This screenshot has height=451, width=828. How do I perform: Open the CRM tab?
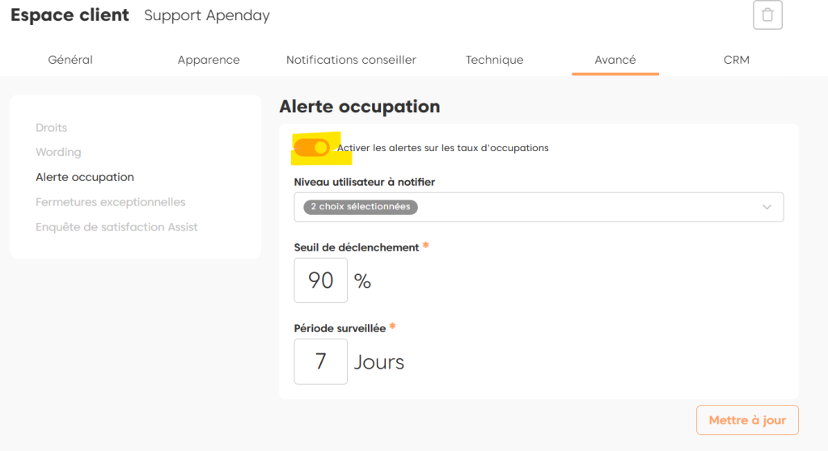pos(737,60)
